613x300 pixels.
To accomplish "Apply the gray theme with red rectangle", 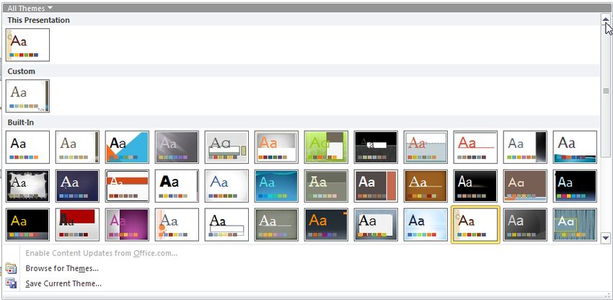I will pos(77,224).
